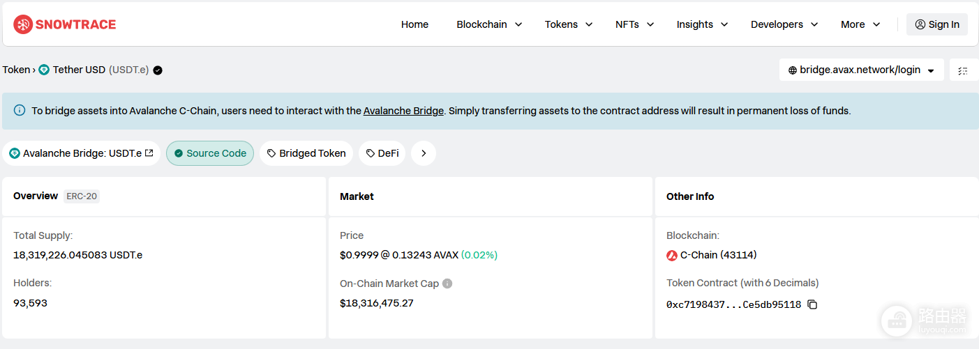Screen dimensions: 979x349
Task: Click the Avalanche C-Chain red icon
Action: [672, 255]
